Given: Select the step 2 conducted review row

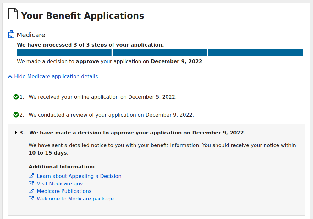Looking at the screenshot, I should click(156, 115).
